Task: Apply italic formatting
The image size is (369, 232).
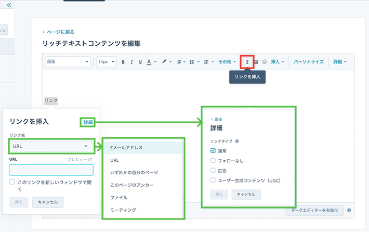Action: (x=132, y=62)
